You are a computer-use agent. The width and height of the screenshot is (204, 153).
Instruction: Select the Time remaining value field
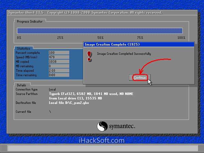click(59, 75)
